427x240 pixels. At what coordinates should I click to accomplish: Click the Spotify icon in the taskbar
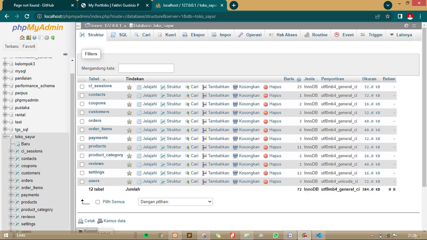tap(146, 235)
